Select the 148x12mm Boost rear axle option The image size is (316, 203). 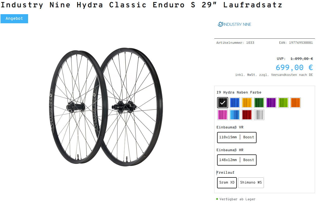237,160
